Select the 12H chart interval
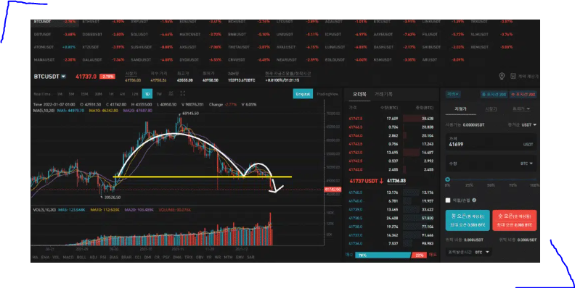Viewport: 575px width, 288px height. [x=134, y=94]
